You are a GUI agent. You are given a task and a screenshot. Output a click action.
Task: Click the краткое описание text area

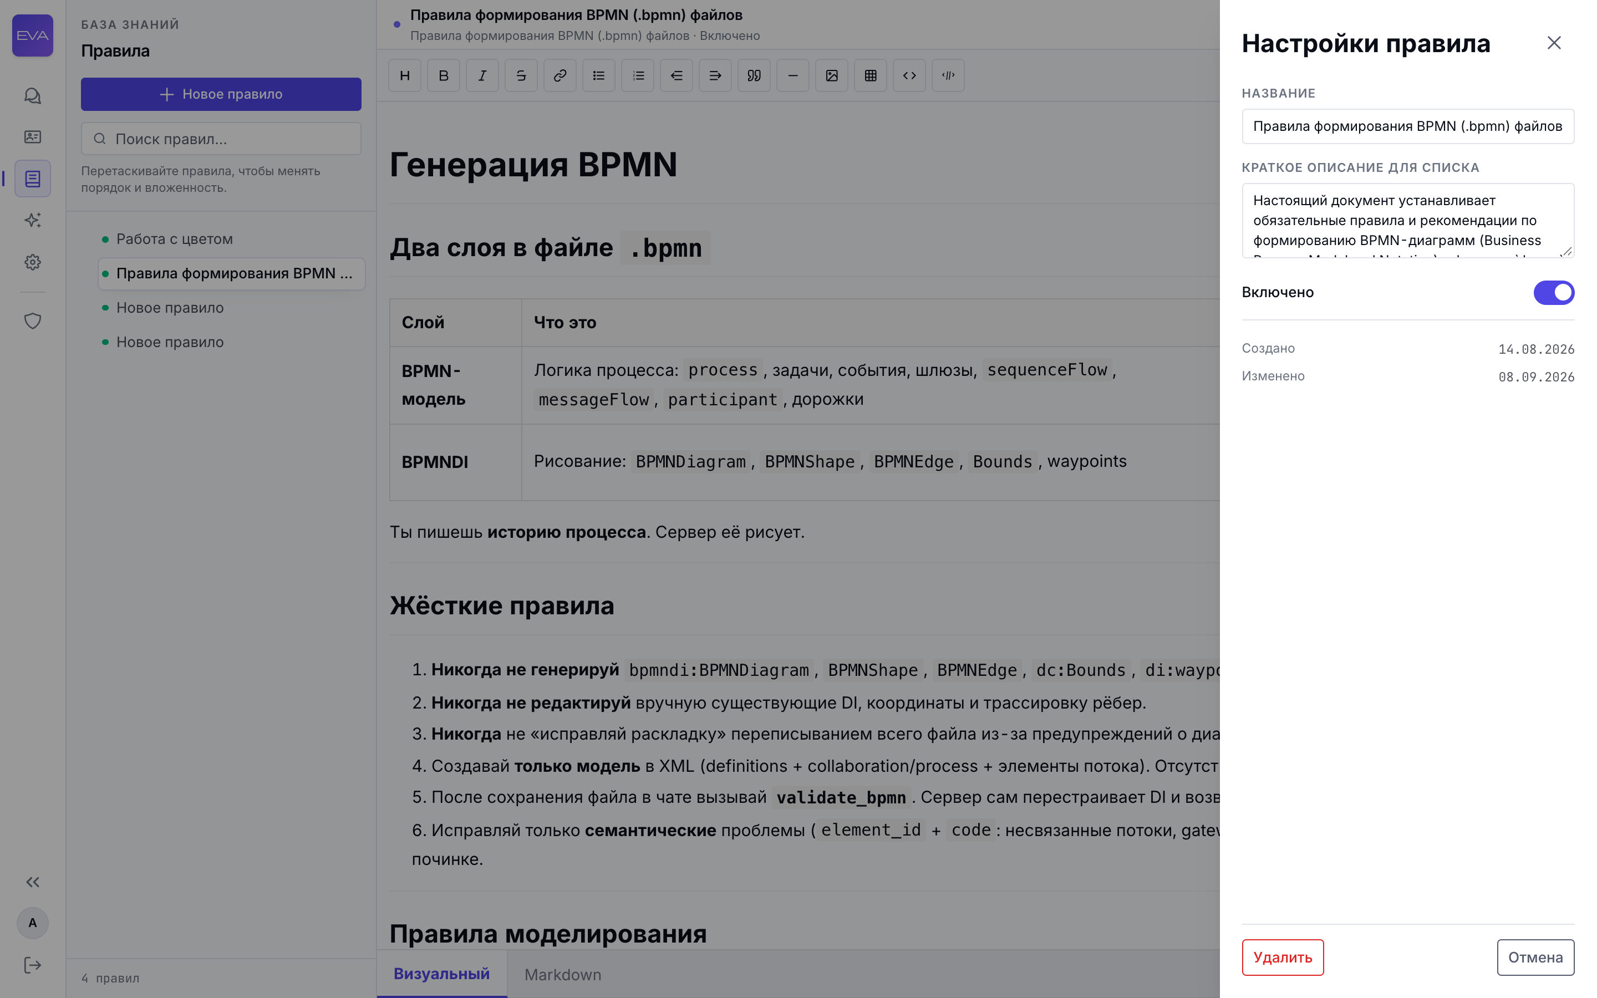1407,221
